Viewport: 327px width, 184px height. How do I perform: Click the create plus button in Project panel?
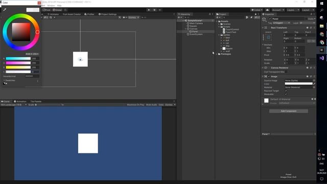[218, 17]
